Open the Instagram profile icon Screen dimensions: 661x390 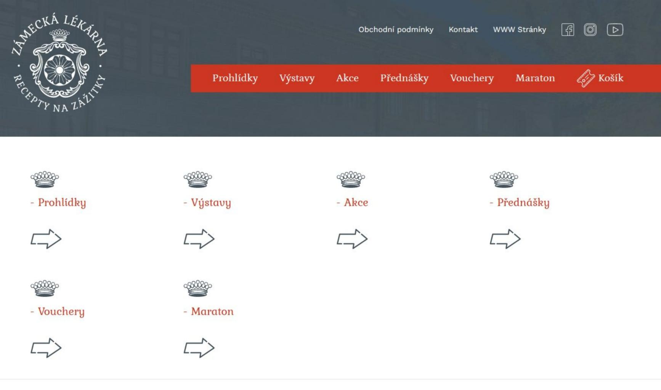point(590,30)
